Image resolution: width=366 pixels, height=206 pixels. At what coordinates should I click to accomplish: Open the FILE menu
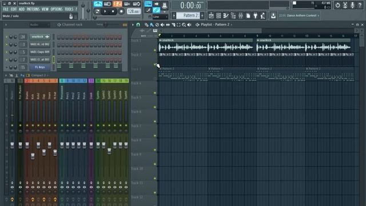[6, 9]
